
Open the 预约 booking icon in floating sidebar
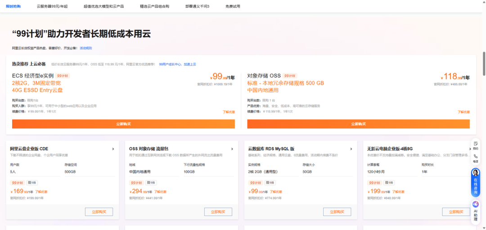click(x=476, y=145)
